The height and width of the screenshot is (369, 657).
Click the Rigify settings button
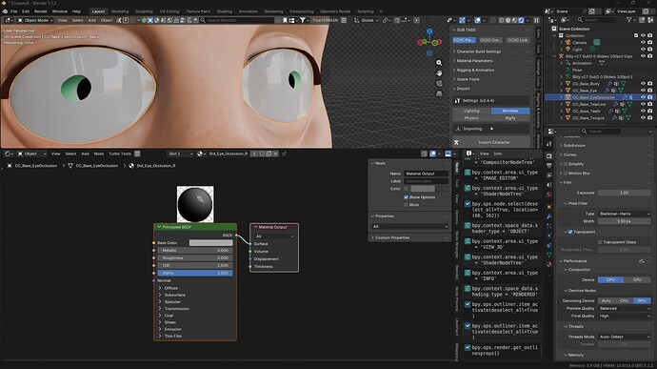click(510, 118)
